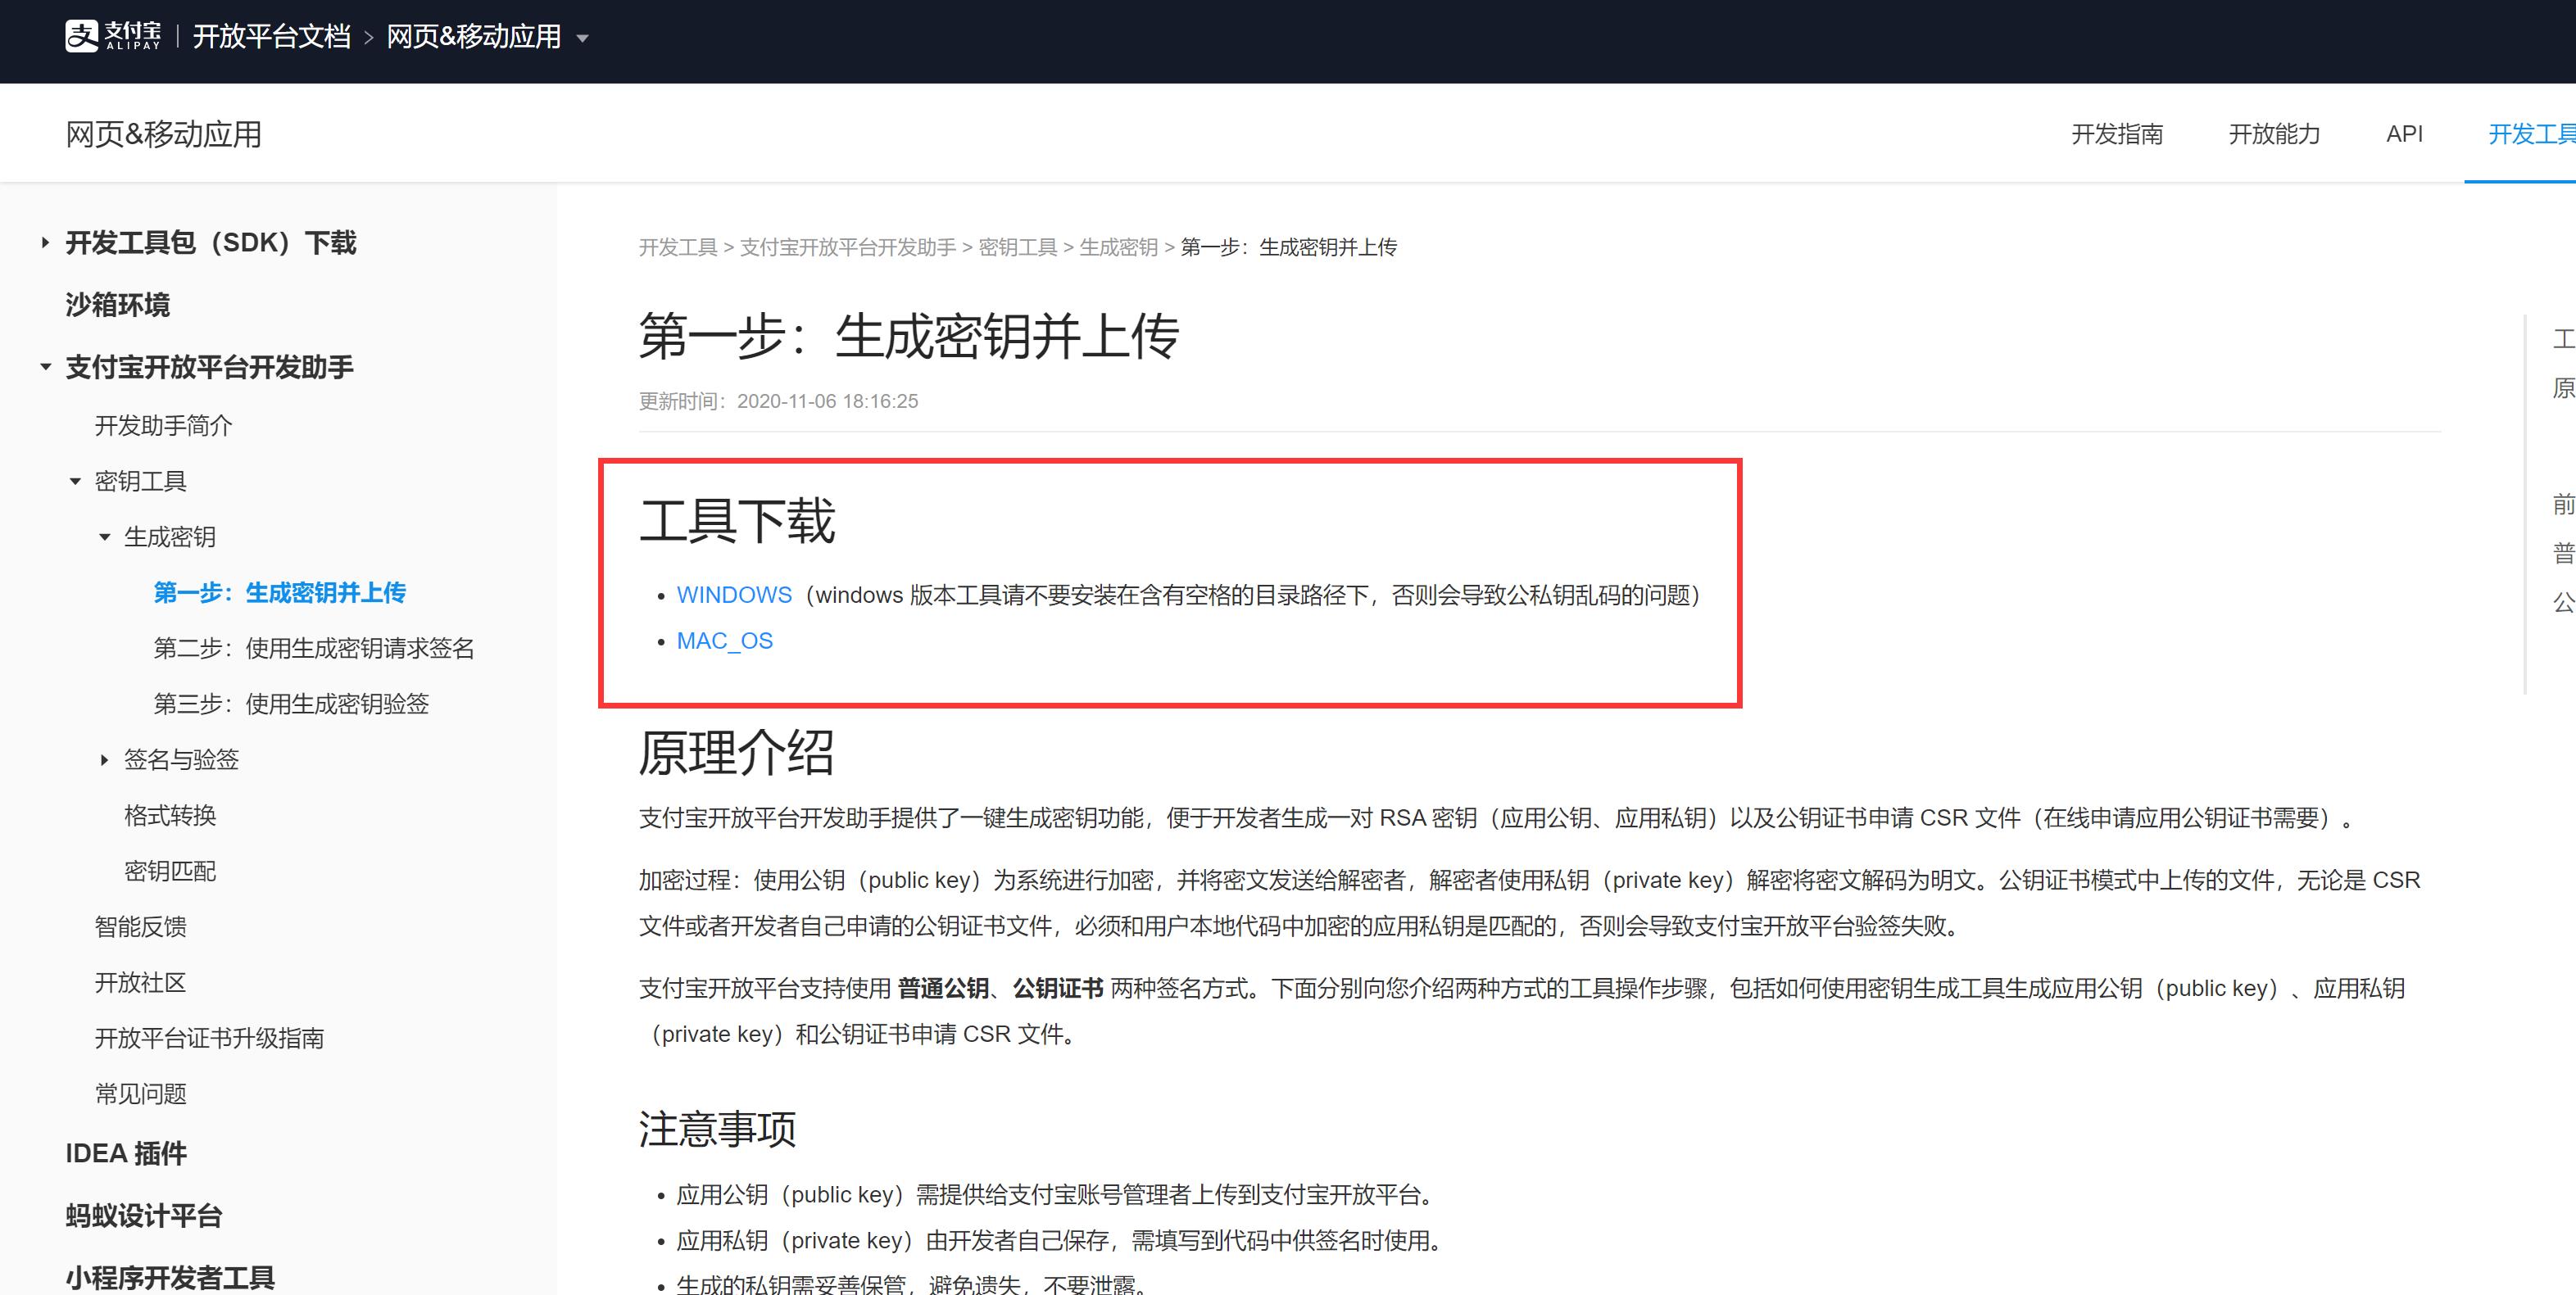Open 开发助手简介 page
The image size is (2576, 1295).
(164, 426)
